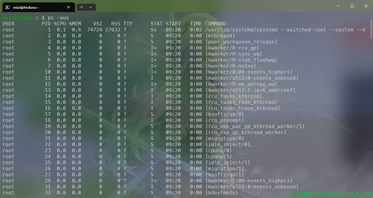Click the systemd process command line
Viewport: 373px width, 198px height.
(285, 30)
